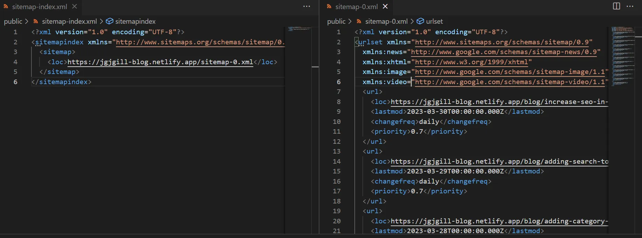Open the sitemap-video/1.1 schema link

tap(510, 82)
